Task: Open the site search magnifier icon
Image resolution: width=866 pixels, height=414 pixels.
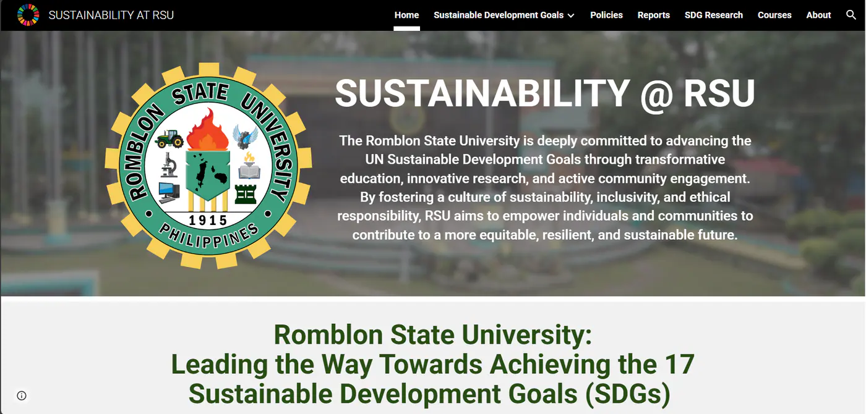Action: [851, 15]
